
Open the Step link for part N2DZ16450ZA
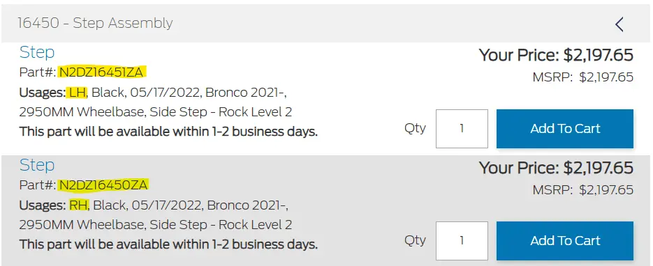pyautogui.click(x=37, y=165)
